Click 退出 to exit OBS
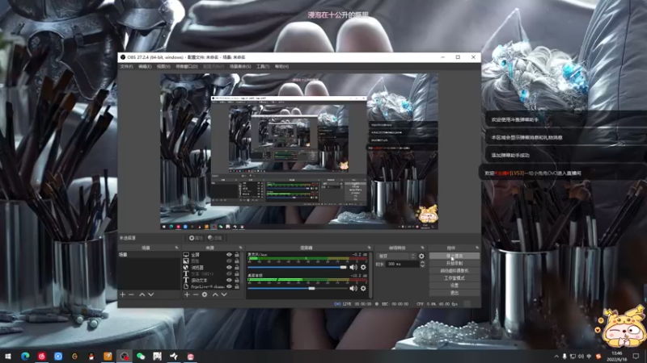647x363 pixels. [455, 293]
